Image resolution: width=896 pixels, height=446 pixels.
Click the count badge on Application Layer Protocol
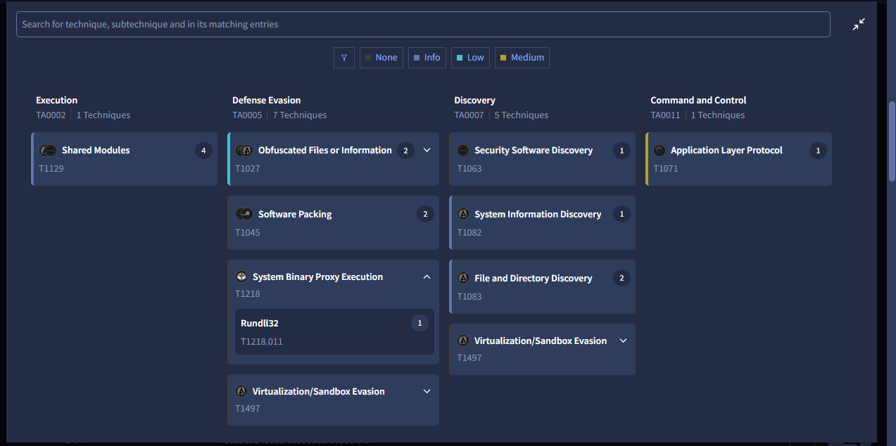point(818,151)
